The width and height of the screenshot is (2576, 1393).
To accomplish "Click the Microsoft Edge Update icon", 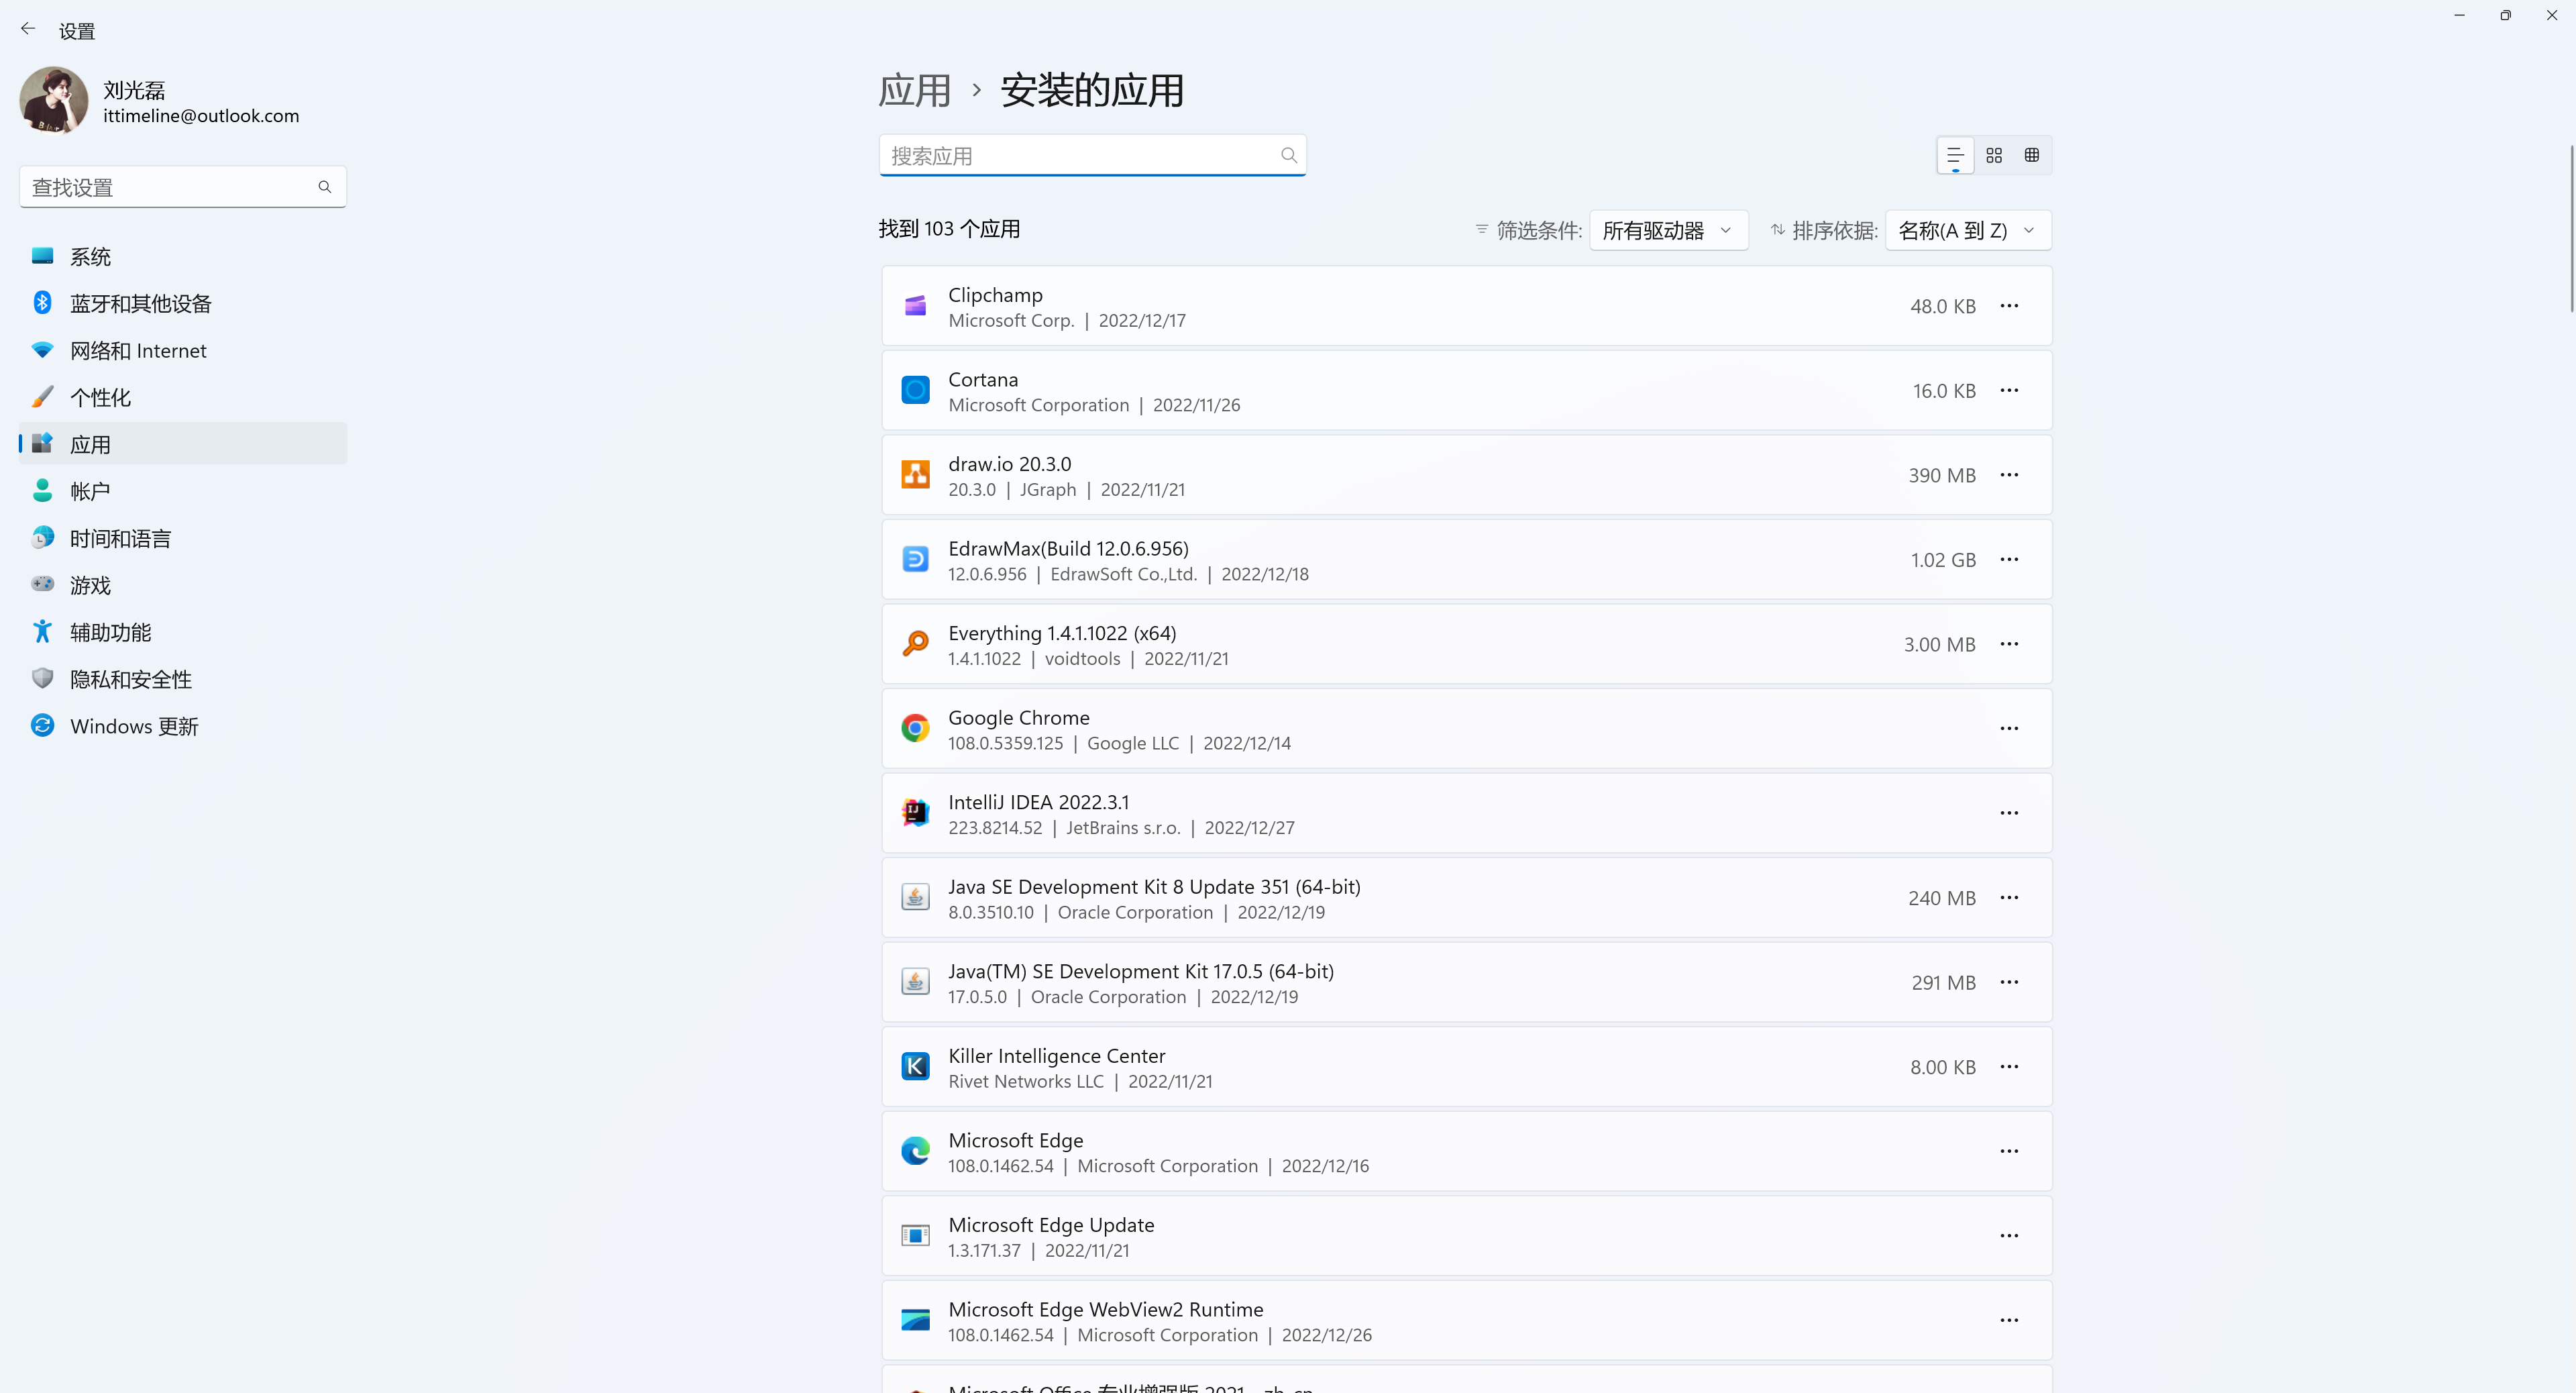I will [915, 1236].
